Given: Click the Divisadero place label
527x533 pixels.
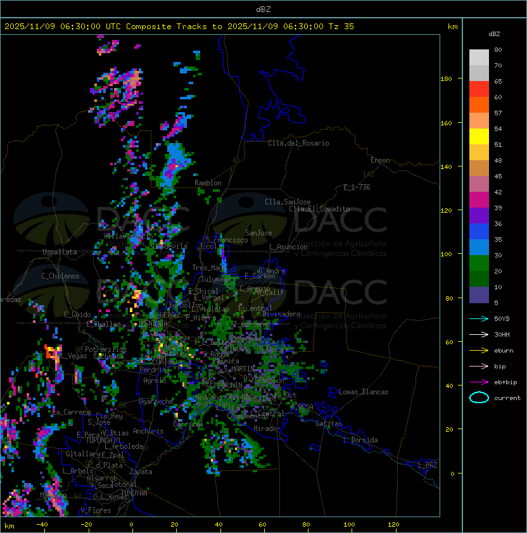Looking at the screenshot, I should click(x=281, y=314).
